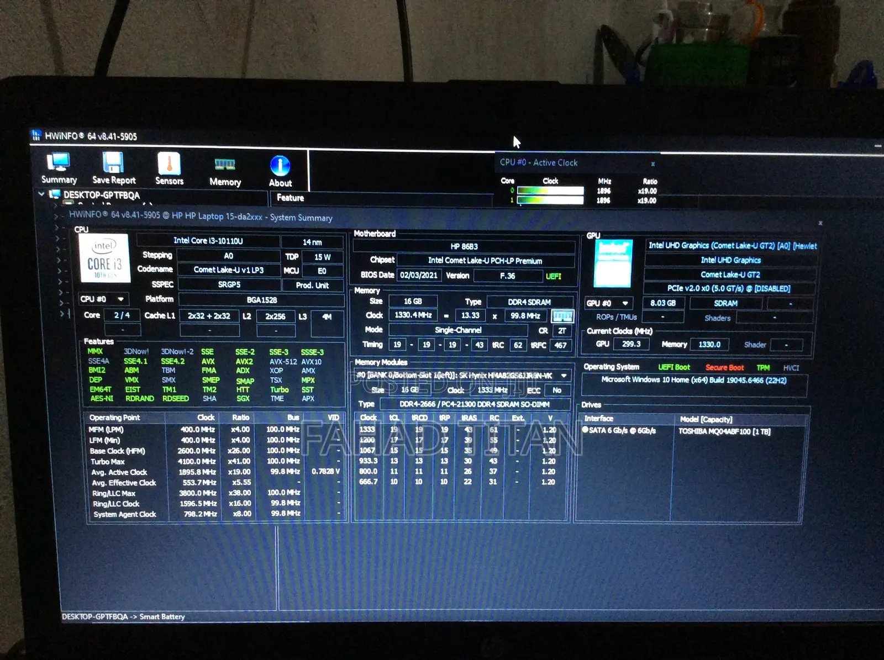Click the core 0 clock bar
Screen dimensions: 884x660
(x=550, y=191)
